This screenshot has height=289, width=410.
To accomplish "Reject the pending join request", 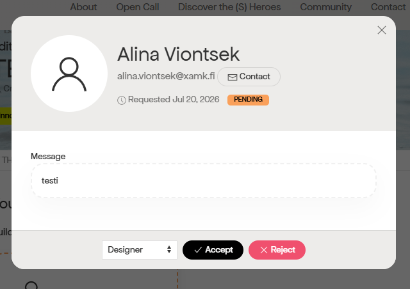I will point(277,250).
